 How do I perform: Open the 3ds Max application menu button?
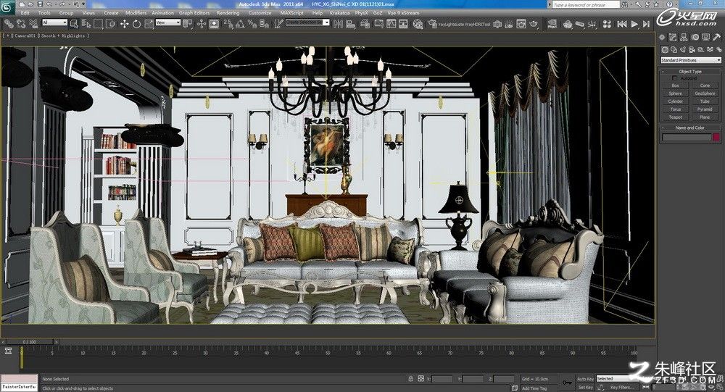tap(7, 6)
